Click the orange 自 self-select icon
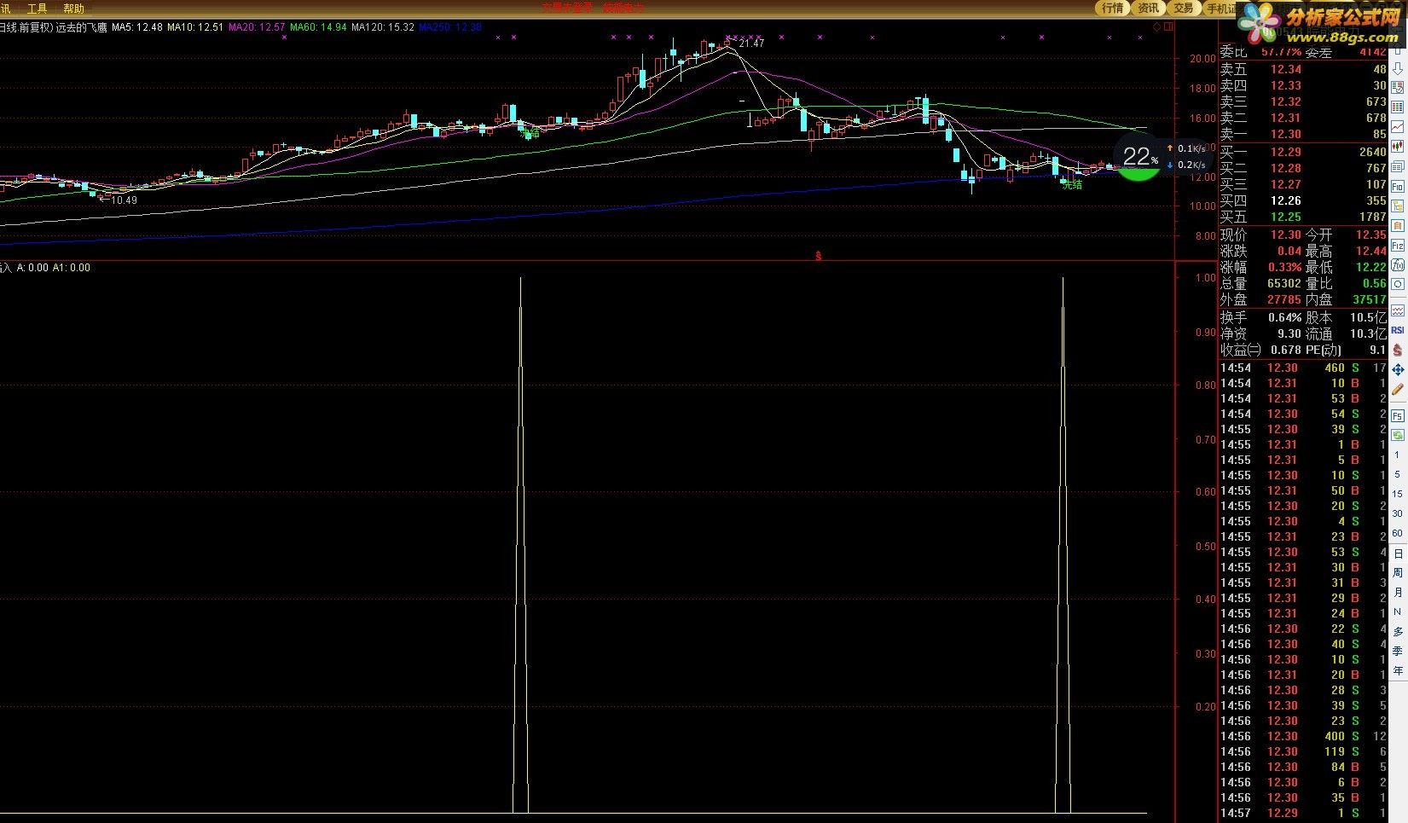This screenshot has width=1408, height=823. pos(1398,225)
